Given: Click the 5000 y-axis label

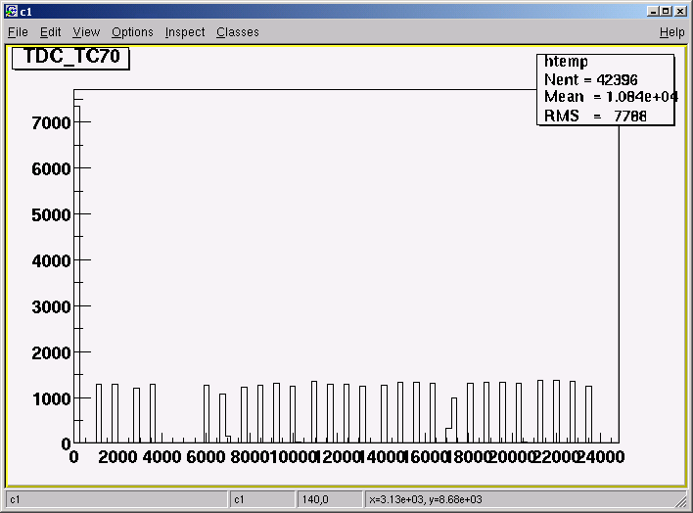Looking at the screenshot, I should coord(51,215).
